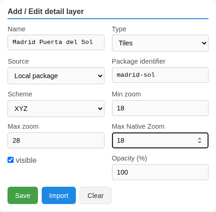The width and height of the screenshot is (216, 212).
Task: Click the visible label text
Action: click(26, 161)
